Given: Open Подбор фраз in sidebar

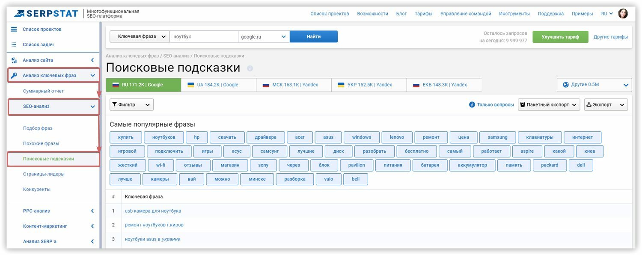Looking at the screenshot, I should click(38, 128).
